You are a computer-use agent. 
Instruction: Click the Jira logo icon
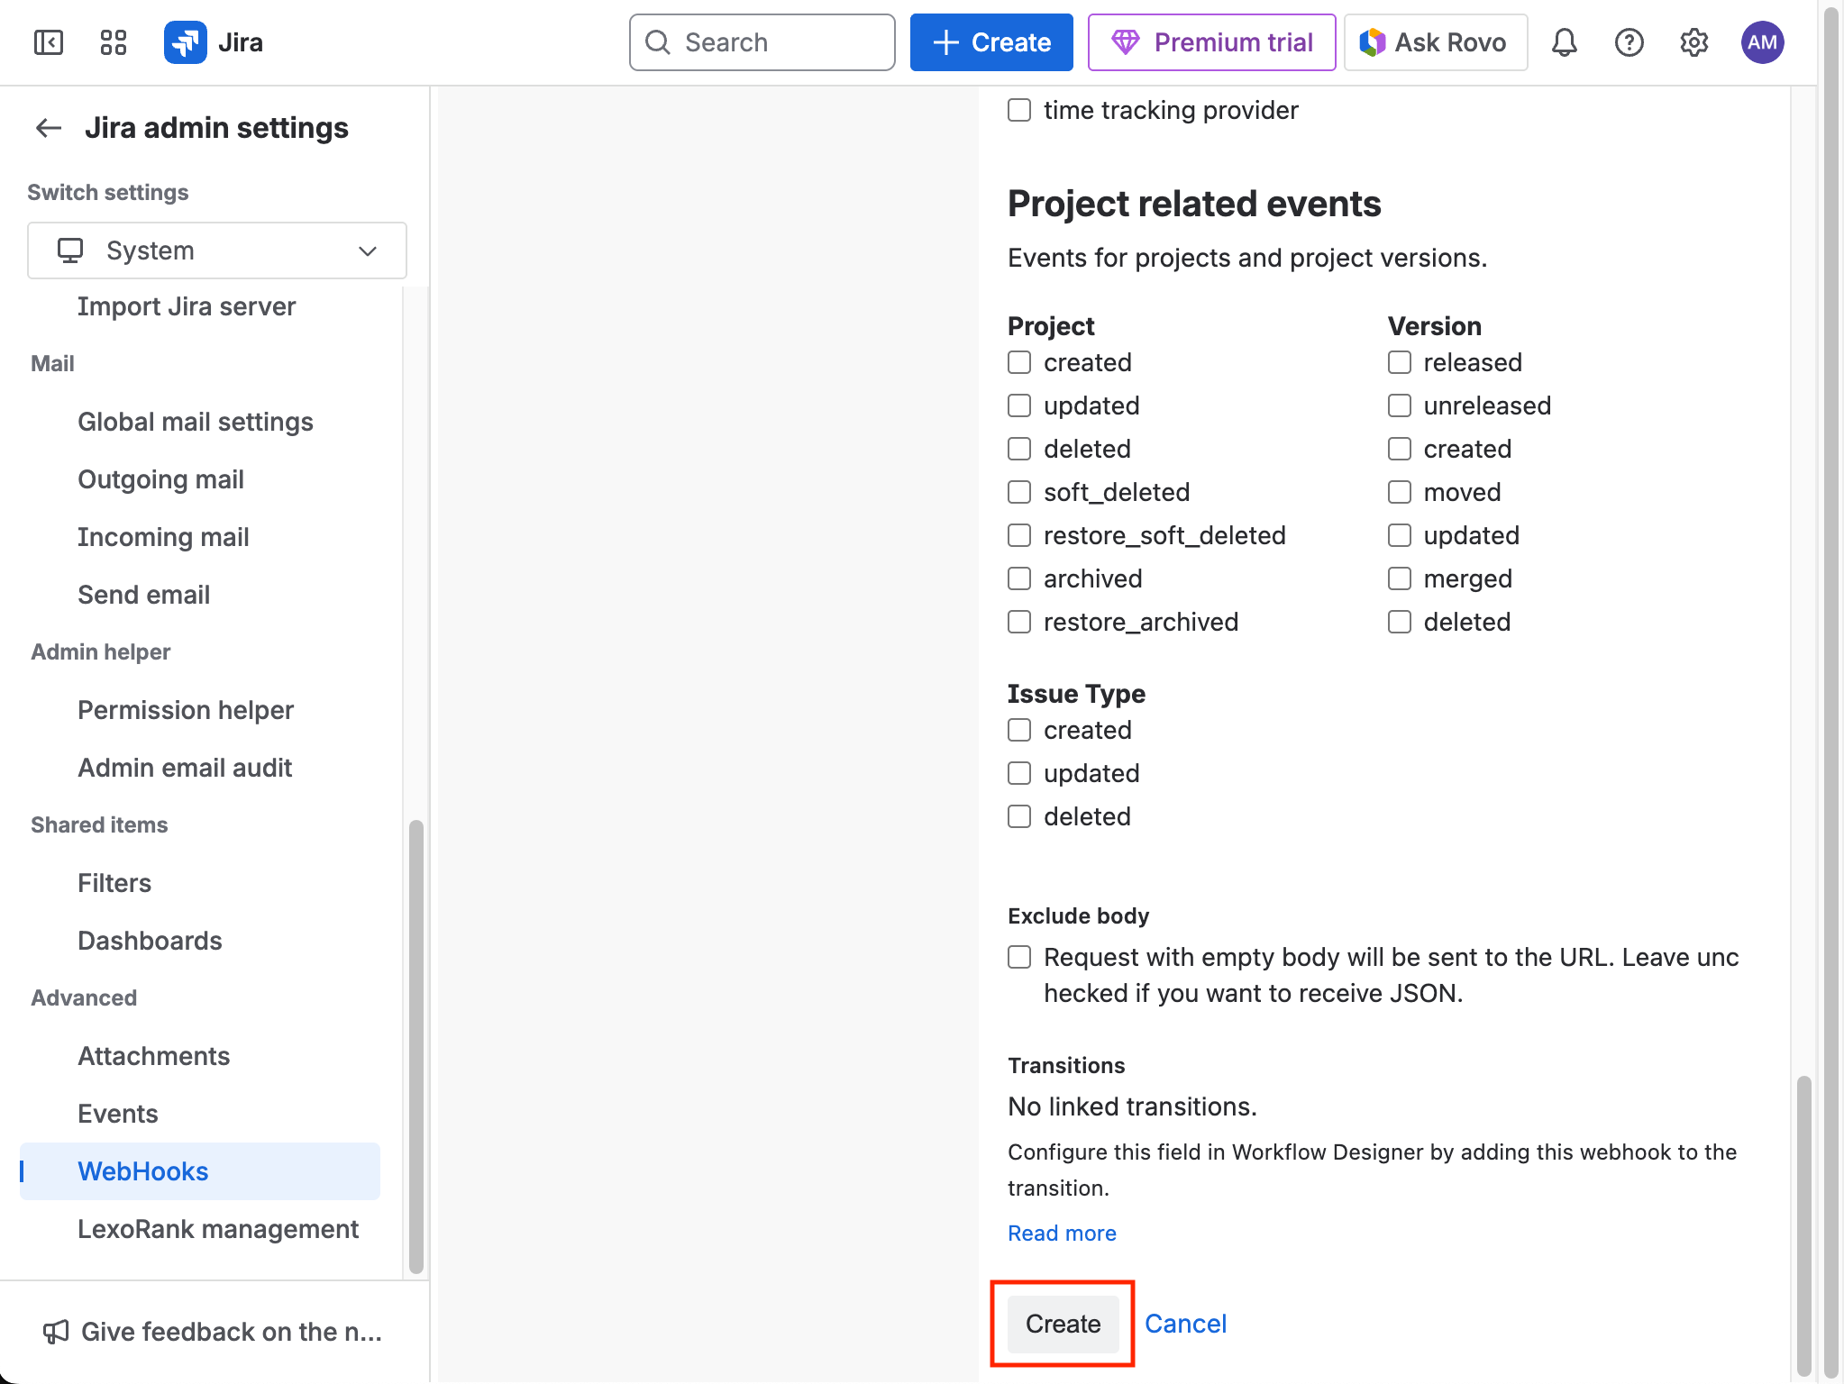[186, 42]
